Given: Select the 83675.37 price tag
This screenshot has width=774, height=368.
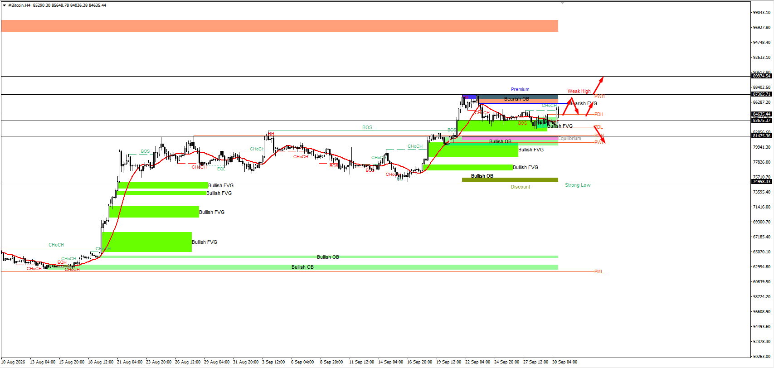Looking at the screenshot, I should point(762,121).
